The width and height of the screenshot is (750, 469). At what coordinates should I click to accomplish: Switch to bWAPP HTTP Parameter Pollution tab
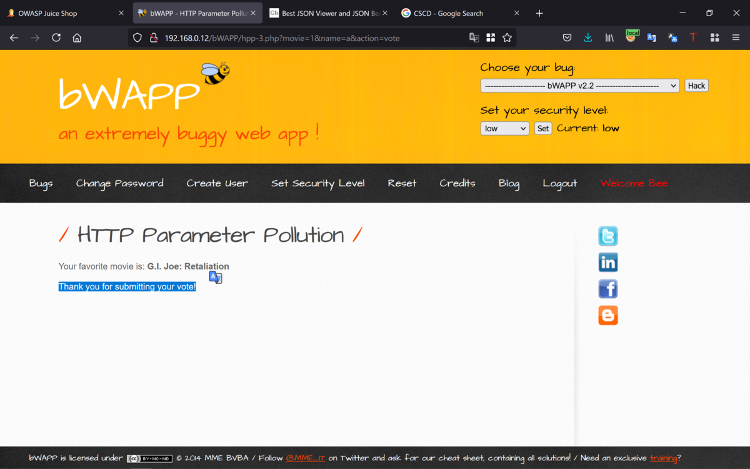click(x=197, y=13)
